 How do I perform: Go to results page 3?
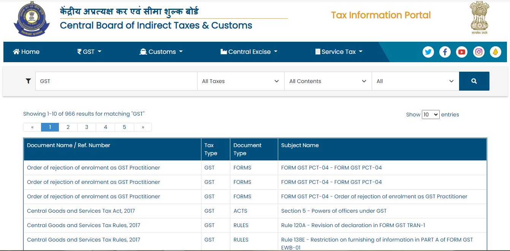tap(87, 127)
